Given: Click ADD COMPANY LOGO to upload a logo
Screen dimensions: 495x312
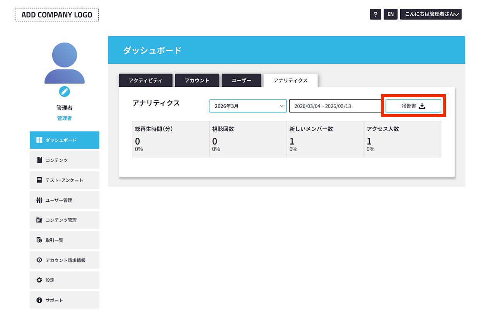Looking at the screenshot, I should pyautogui.click(x=56, y=14).
